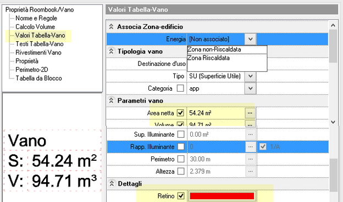Click the Tipo SU (Superficie Utile) field

coord(216,76)
